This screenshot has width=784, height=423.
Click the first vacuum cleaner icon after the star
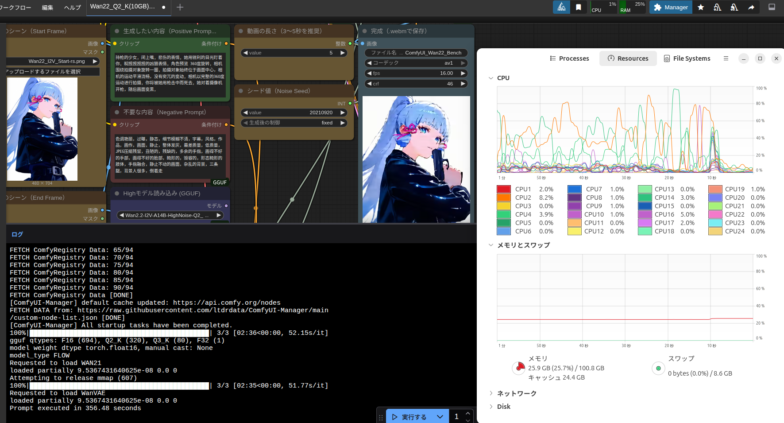point(718,7)
